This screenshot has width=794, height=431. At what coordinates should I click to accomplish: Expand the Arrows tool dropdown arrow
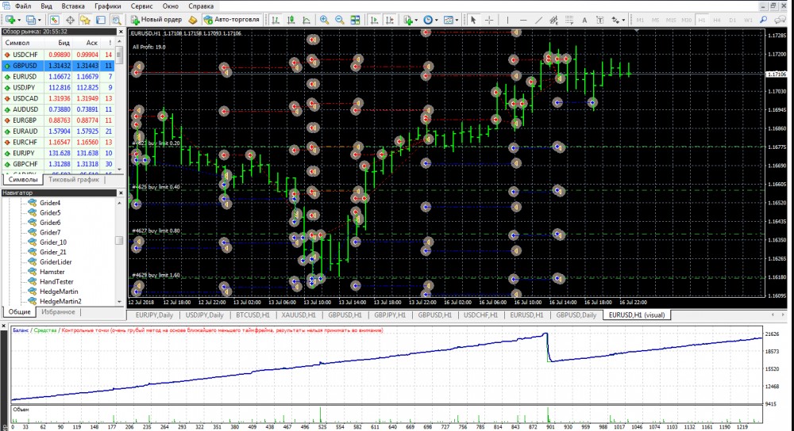click(623, 21)
